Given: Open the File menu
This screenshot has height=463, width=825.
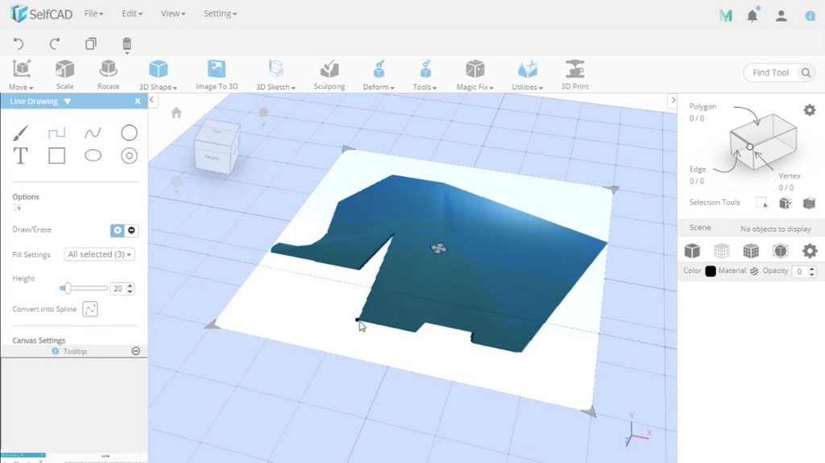Looking at the screenshot, I should click(93, 14).
